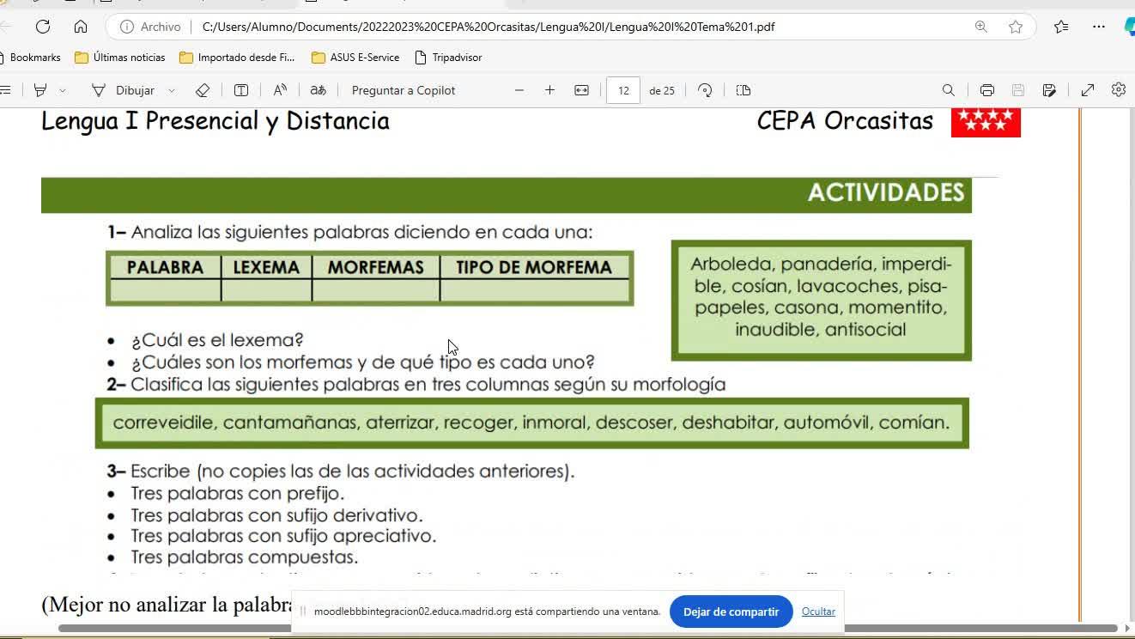Activate the Dibujar drawing tool
This screenshot has height=639, width=1135.
[123, 90]
